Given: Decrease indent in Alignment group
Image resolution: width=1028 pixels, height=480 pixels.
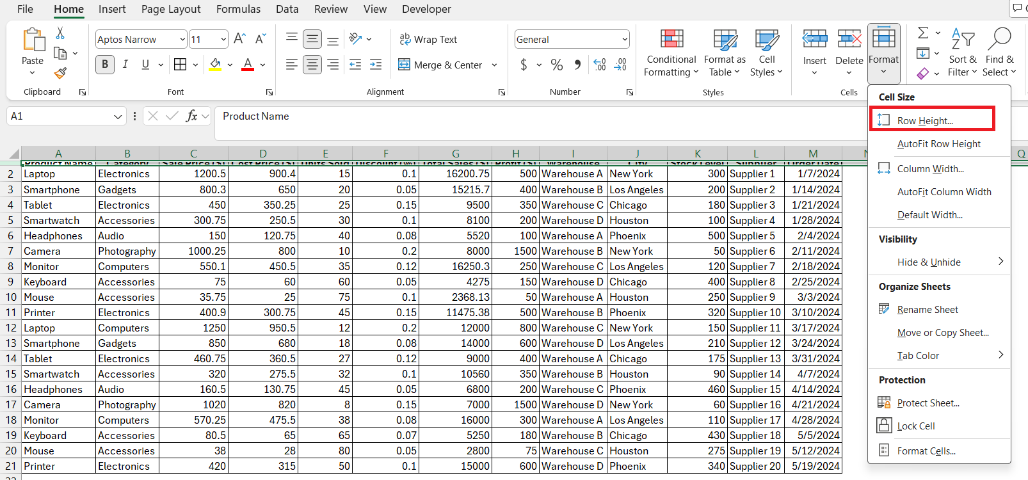Looking at the screenshot, I should tap(355, 65).
